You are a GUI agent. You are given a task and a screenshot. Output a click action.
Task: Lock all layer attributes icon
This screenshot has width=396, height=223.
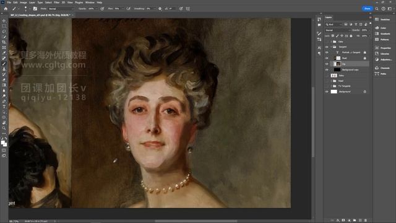(351, 36)
